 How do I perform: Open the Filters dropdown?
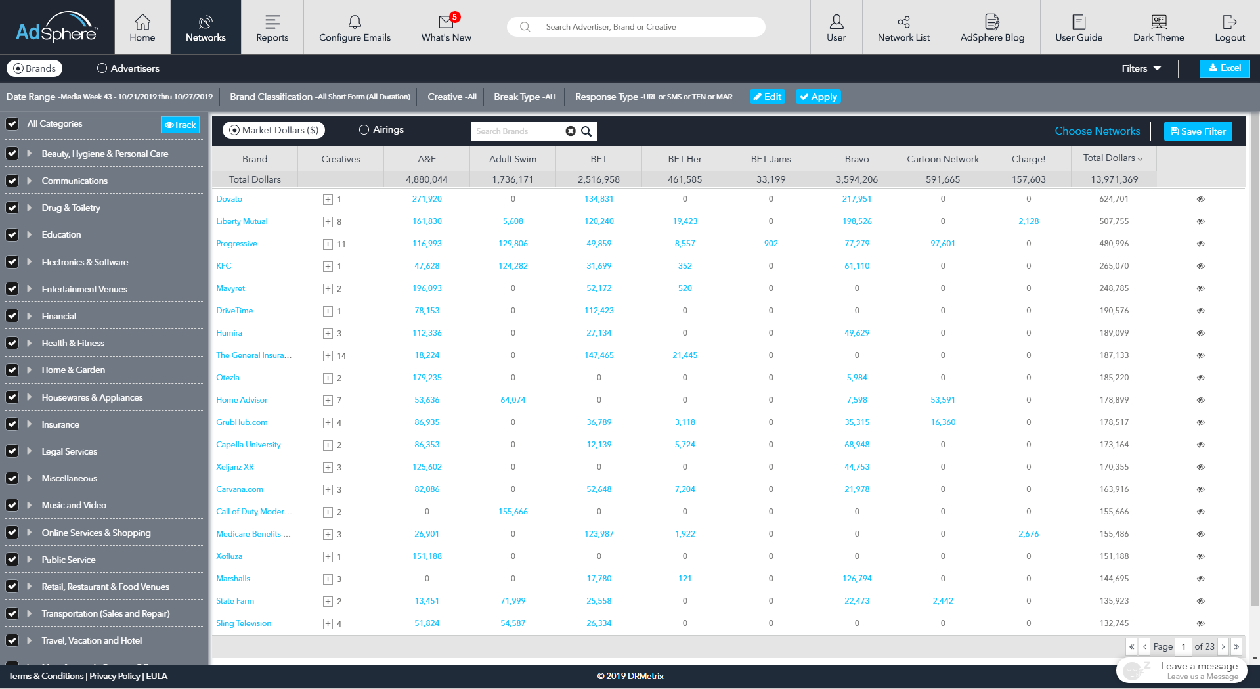[x=1141, y=68]
